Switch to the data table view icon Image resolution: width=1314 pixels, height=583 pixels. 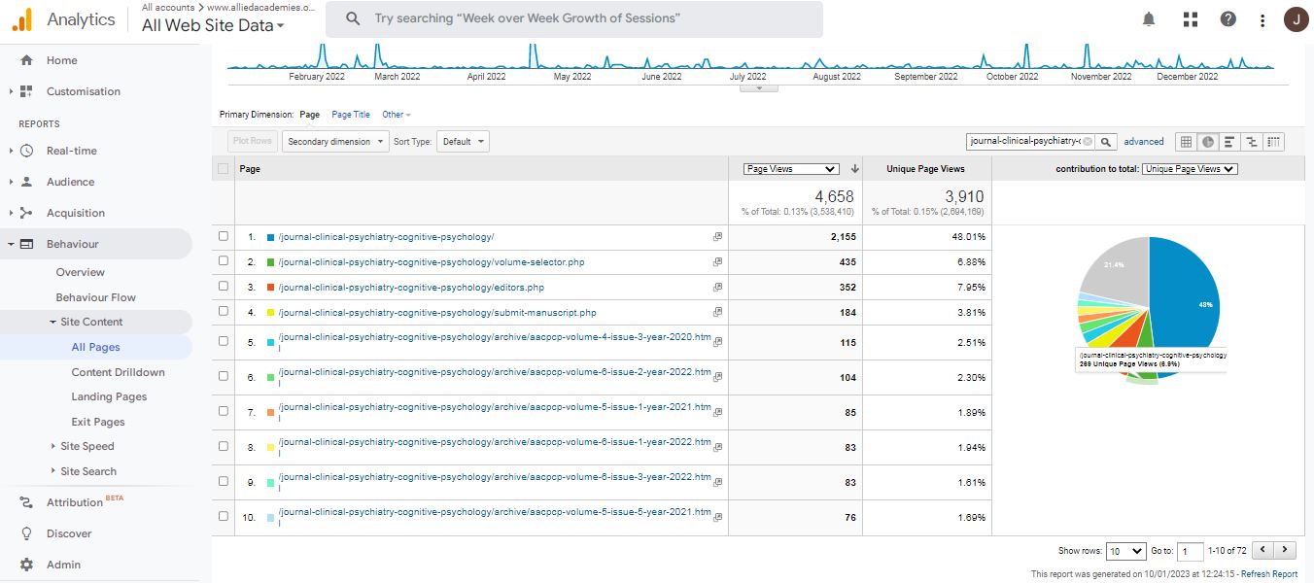tap(1186, 142)
